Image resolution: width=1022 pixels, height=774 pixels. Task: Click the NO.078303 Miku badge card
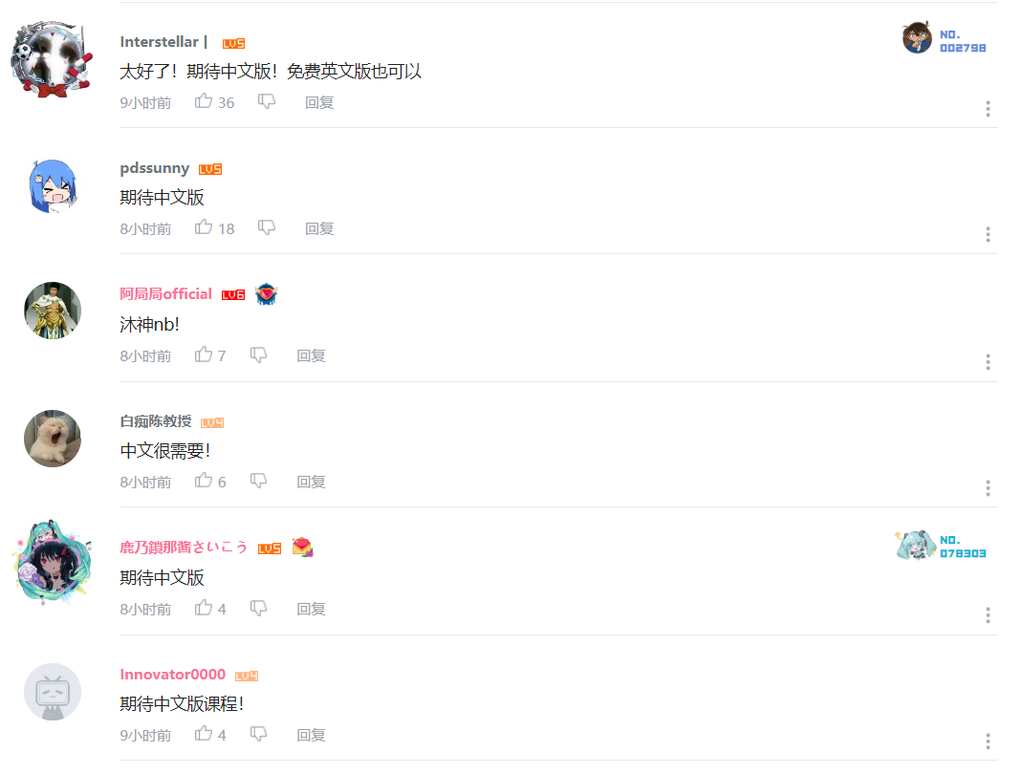pyautogui.click(x=941, y=546)
